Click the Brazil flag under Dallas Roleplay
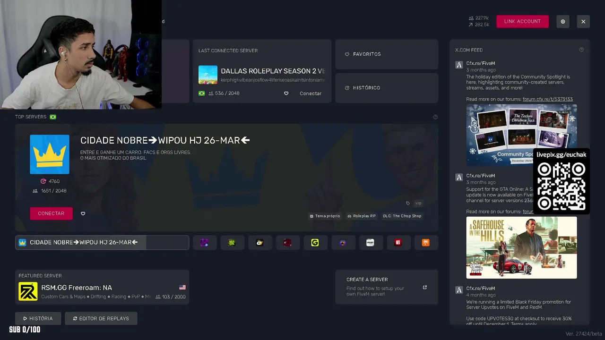This screenshot has width=605, height=340. [x=202, y=93]
